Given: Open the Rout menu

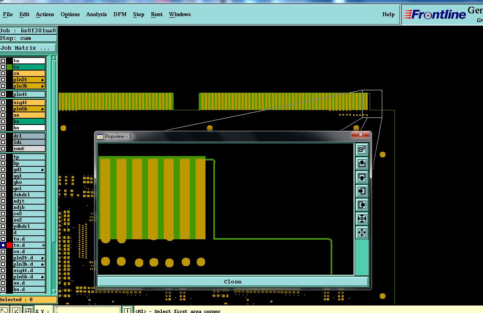Looking at the screenshot, I should [x=157, y=14].
